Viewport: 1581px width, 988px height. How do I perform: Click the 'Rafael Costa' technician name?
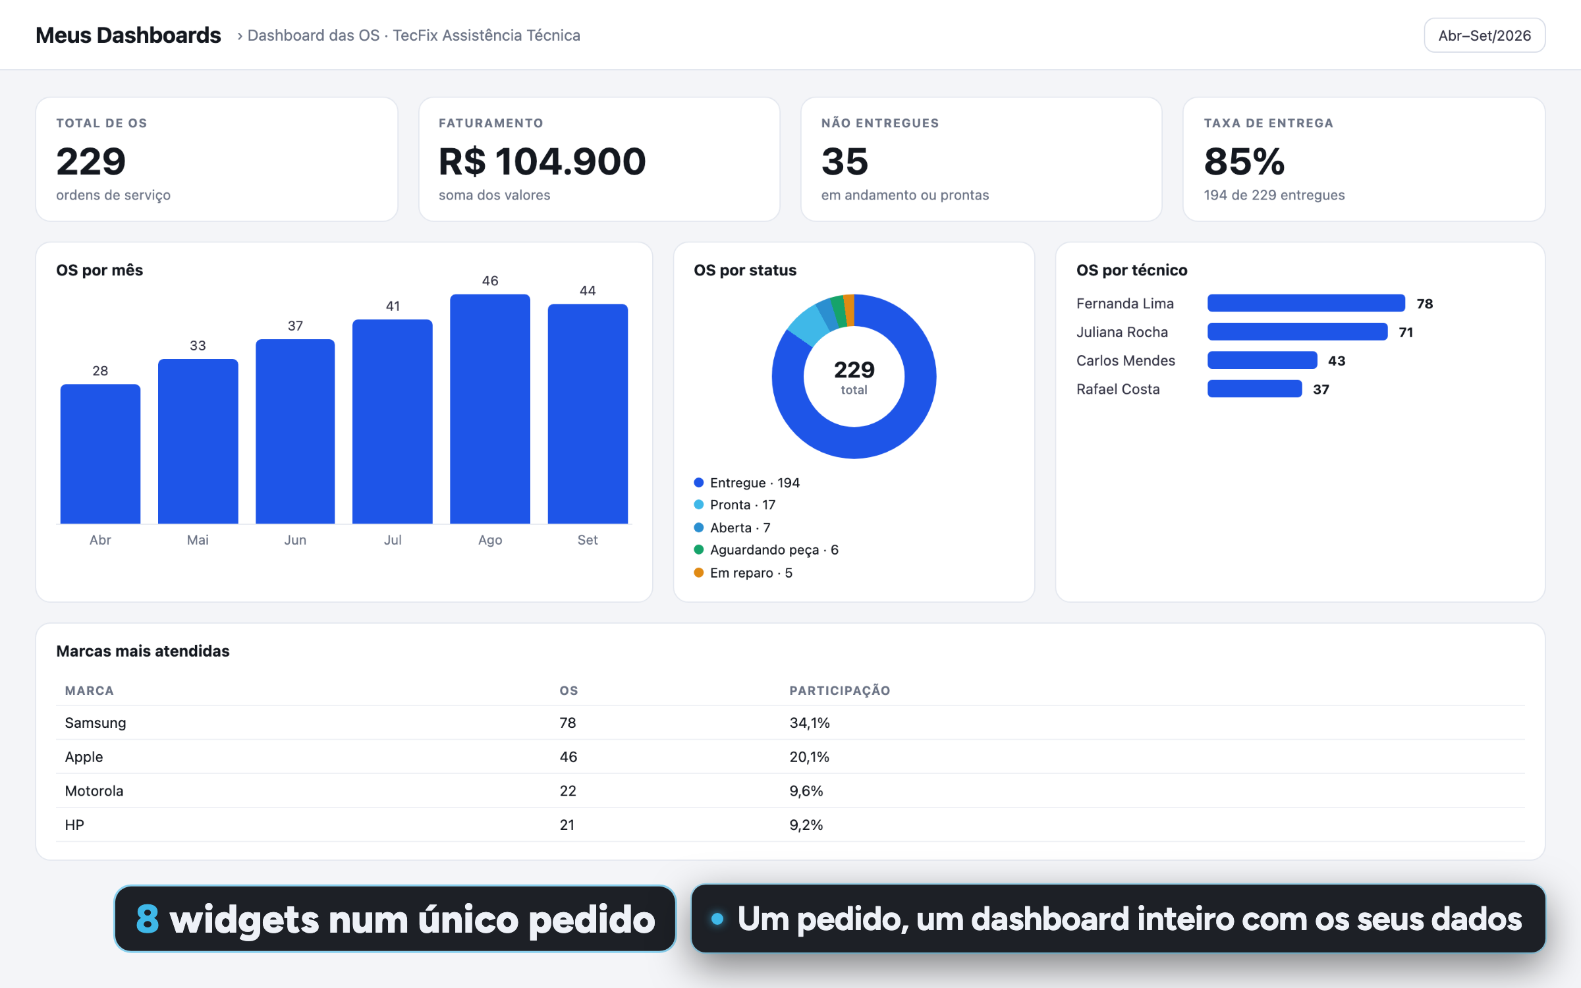[x=1118, y=389]
